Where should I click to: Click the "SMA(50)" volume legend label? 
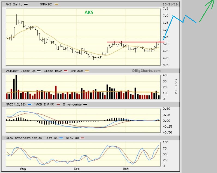point(77,71)
